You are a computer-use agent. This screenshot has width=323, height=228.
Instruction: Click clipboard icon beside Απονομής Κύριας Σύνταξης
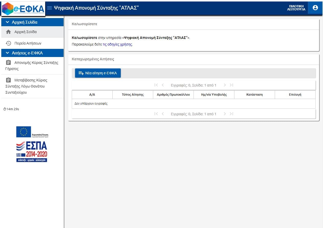[8, 63]
